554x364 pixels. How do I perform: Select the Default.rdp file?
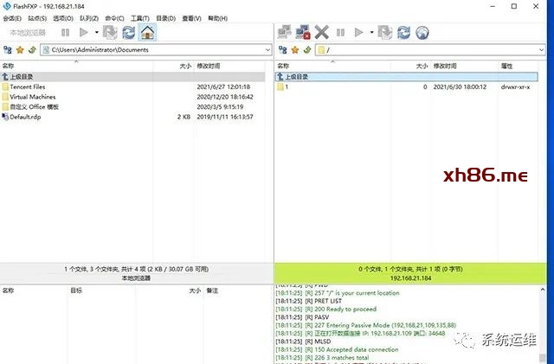tap(25, 117)
